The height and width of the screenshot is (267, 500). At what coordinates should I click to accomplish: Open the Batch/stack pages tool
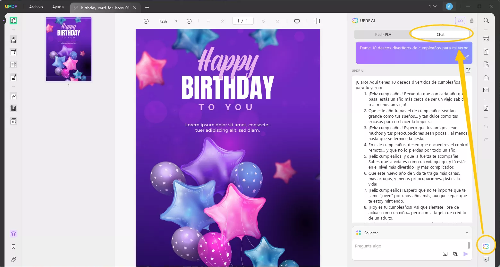pyautogui.click(x=13, y=121)
